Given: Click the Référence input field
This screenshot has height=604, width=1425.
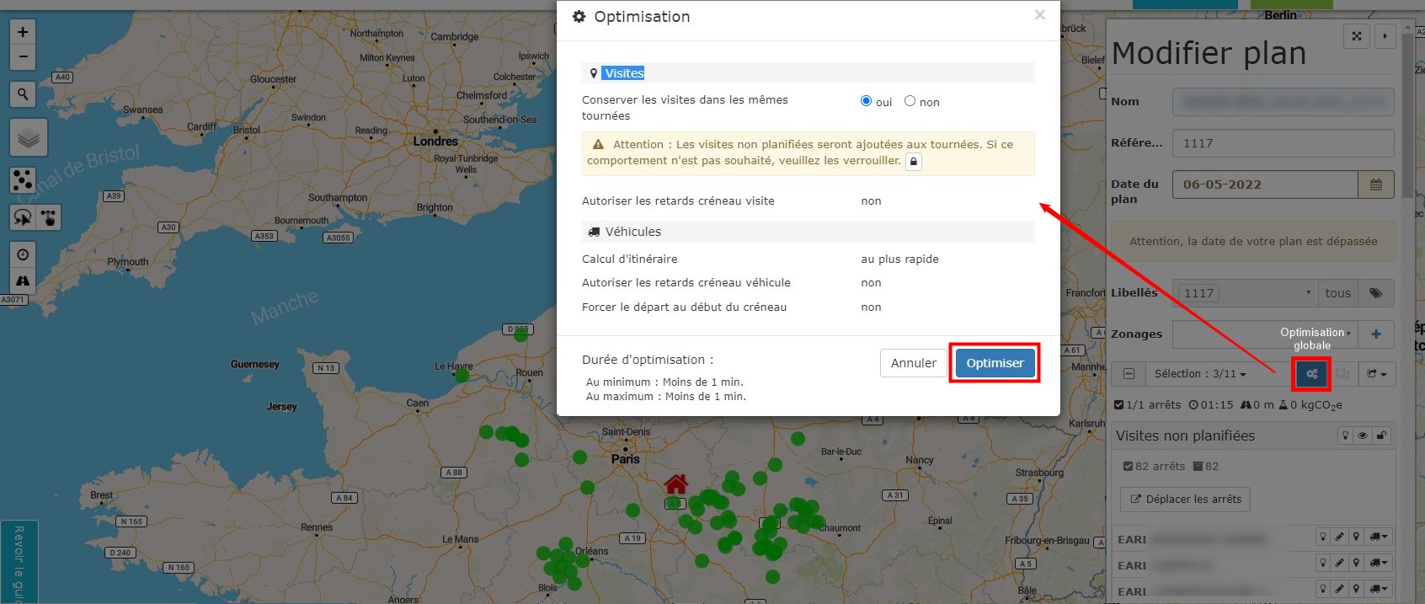Looking at the screenshot, I should [1283, 143].
